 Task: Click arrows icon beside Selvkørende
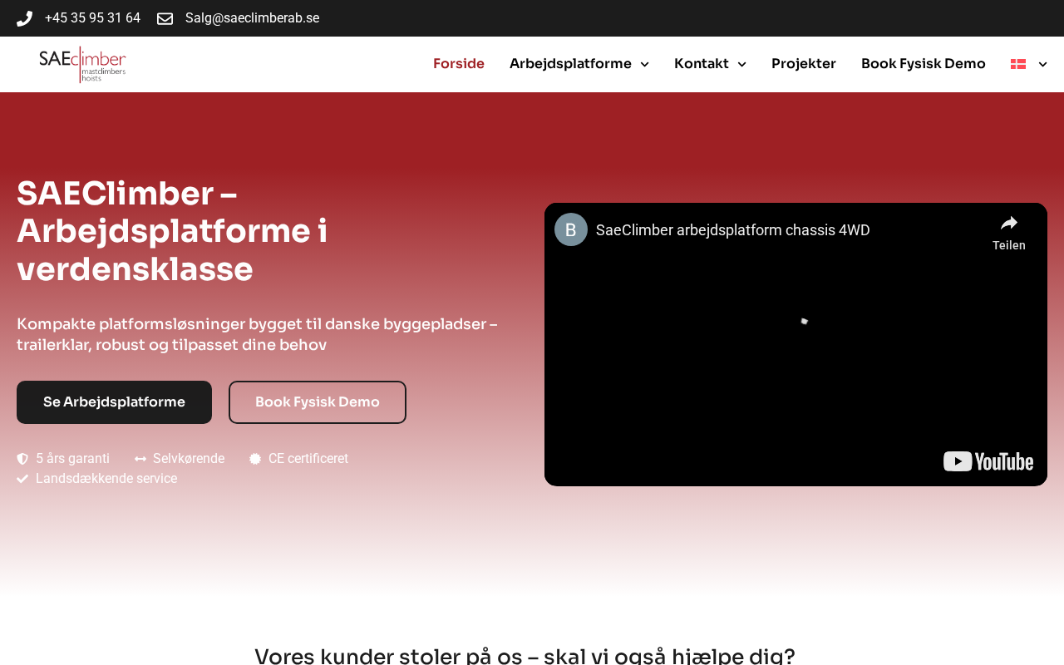click(140, 459)
